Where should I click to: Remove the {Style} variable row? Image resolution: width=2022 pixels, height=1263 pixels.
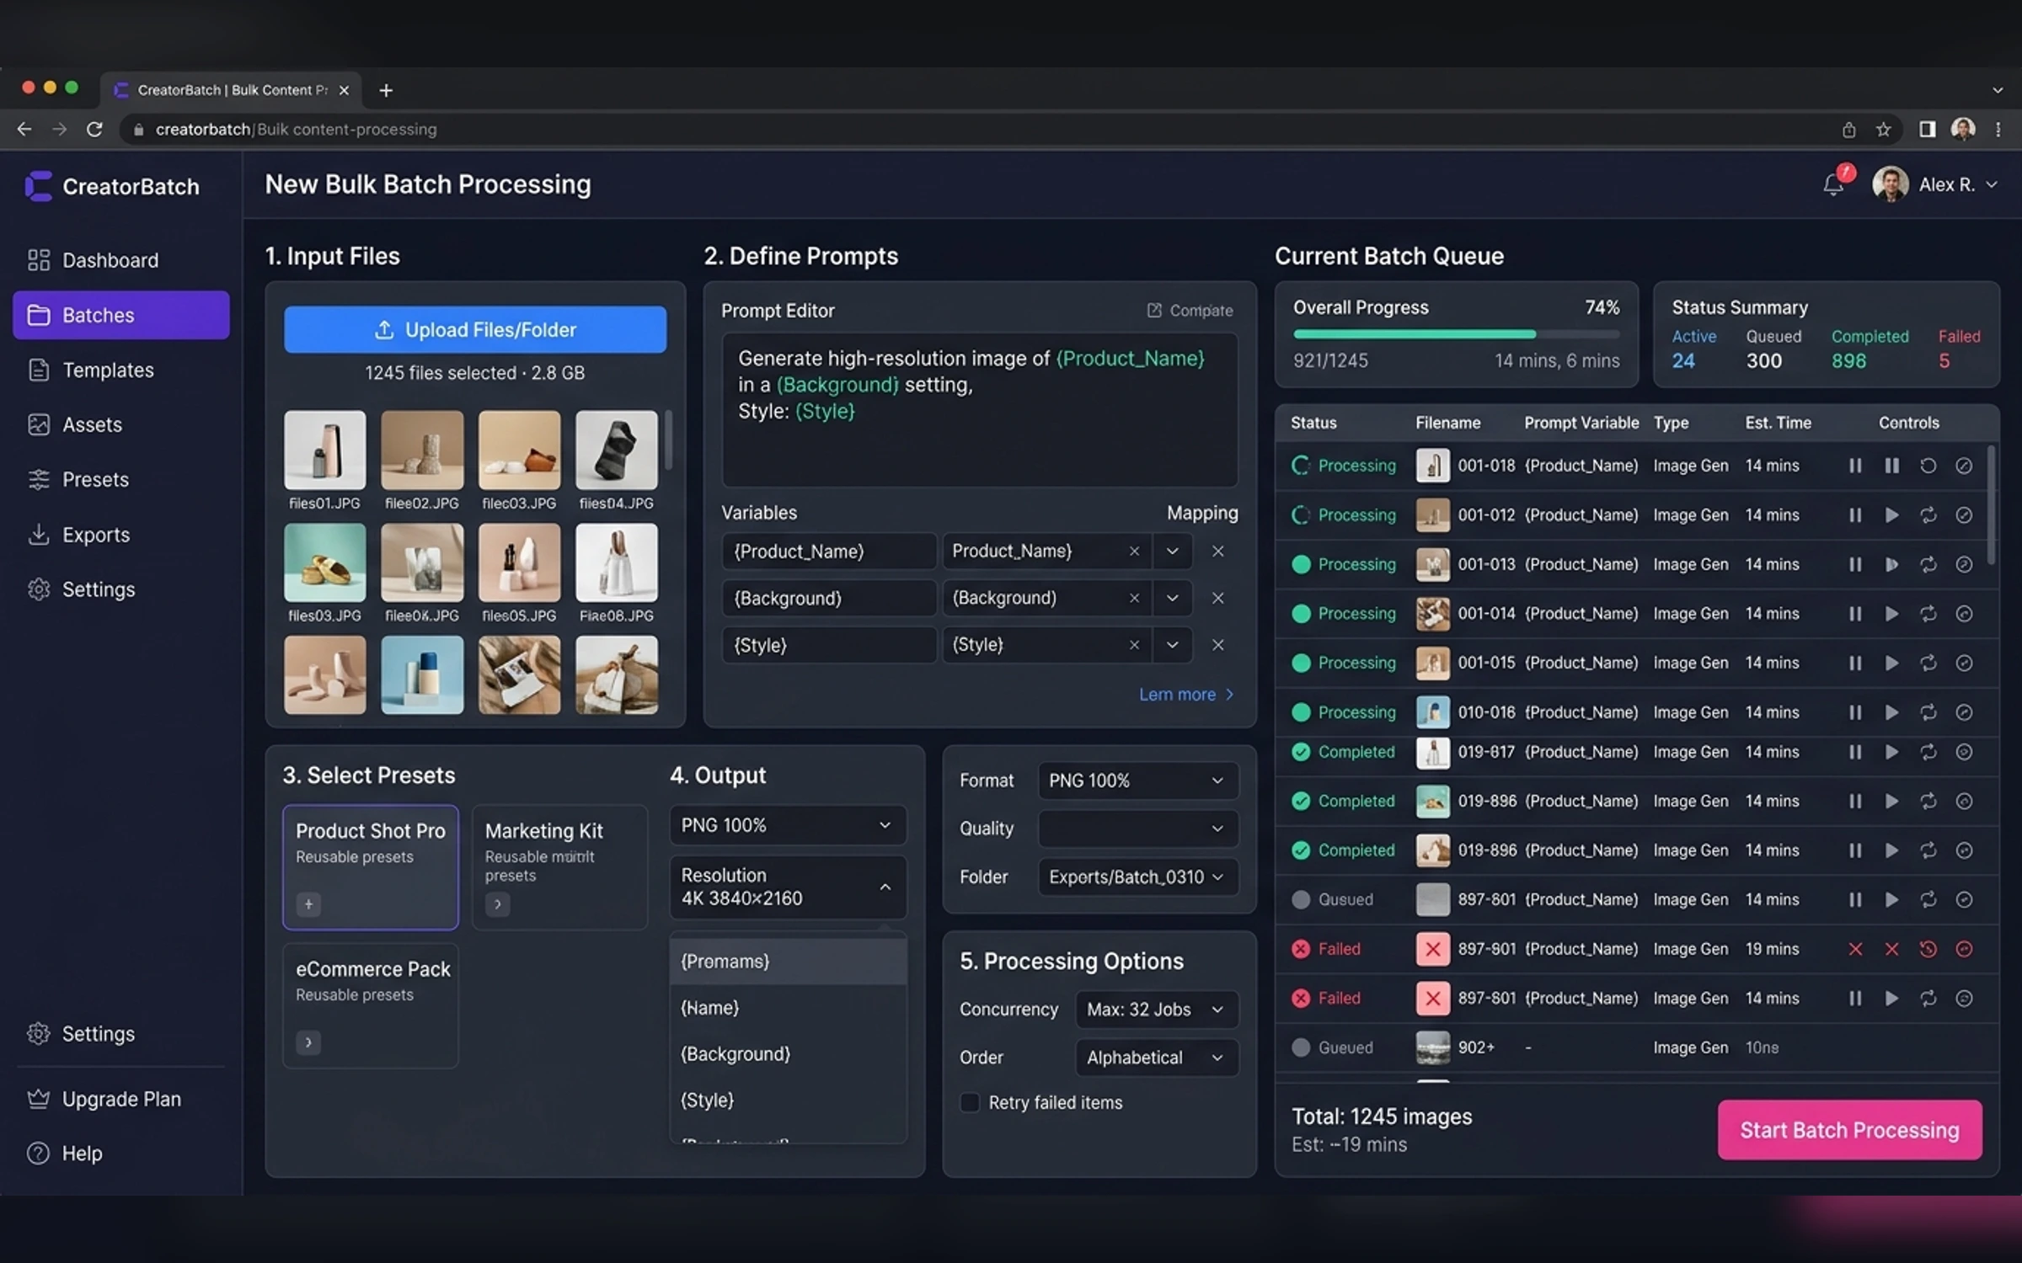[1217, 645]
